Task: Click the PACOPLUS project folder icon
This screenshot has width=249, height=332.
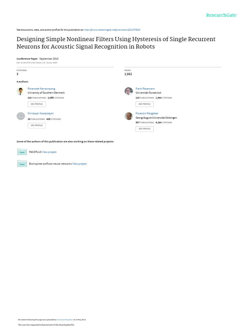Action: [x=22, y=152]
